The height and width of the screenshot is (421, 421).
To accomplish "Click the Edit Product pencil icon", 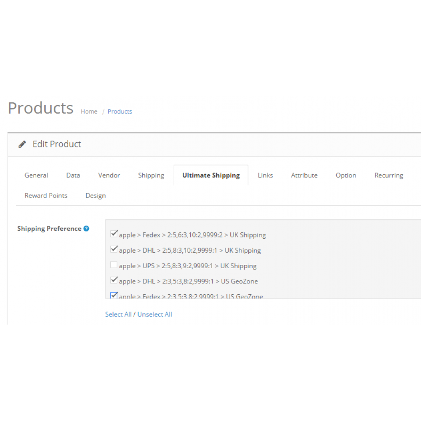I will 22,144.
